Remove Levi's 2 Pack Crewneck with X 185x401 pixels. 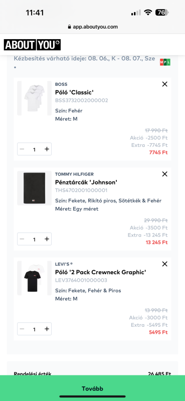[x=164, y=264]
